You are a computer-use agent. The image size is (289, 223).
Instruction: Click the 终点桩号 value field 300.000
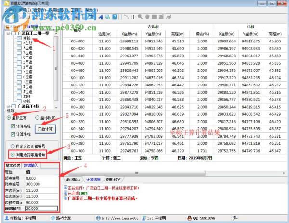click(x=41, y=184)
